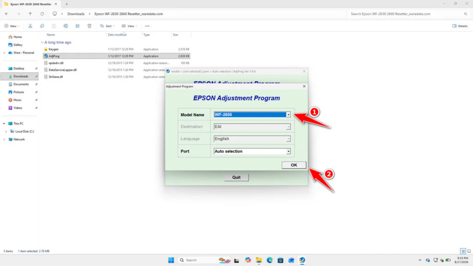Viewport: 473px width, 266px height.
Task: Click the Downloads breadcrumb in address bar
Action: (76, 14)
